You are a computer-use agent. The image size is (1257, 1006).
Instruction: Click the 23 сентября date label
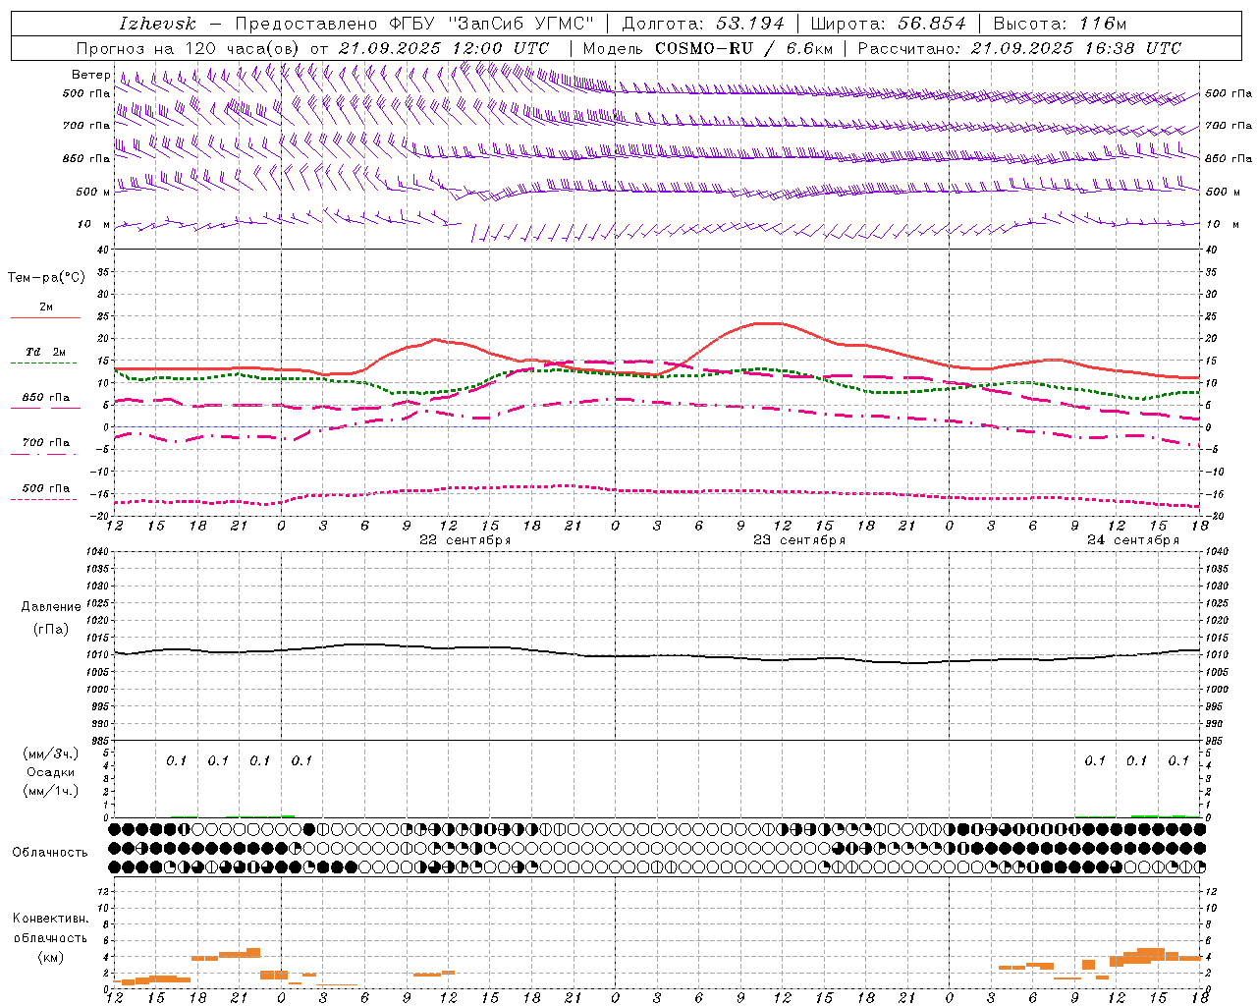pos(798,540)
